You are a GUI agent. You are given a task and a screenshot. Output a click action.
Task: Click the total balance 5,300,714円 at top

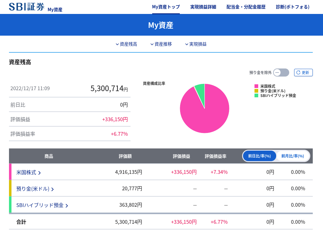click(109, 89)
